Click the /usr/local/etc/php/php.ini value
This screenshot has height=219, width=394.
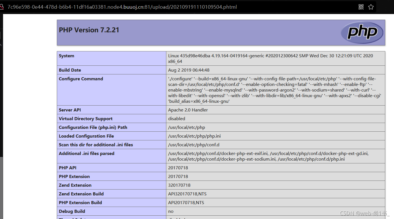point(194,136)
